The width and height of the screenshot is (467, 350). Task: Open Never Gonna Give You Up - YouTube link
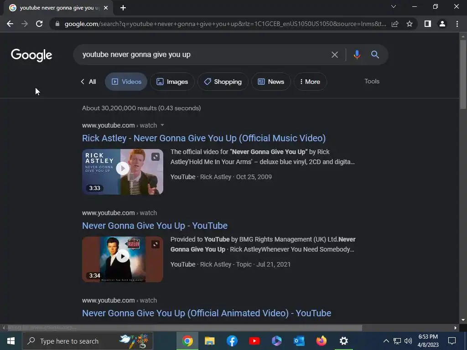coord(155,226)
